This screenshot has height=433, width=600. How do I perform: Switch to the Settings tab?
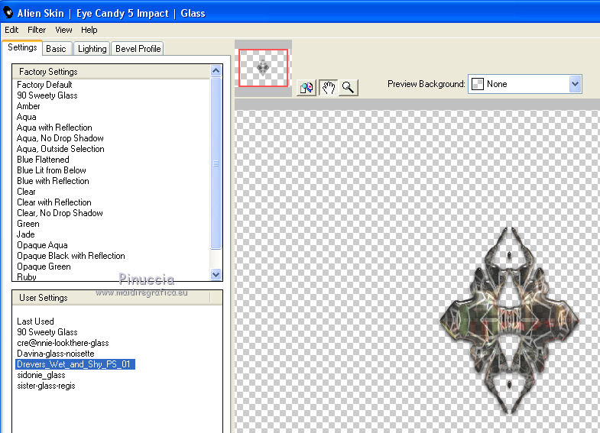click(22, 47)
